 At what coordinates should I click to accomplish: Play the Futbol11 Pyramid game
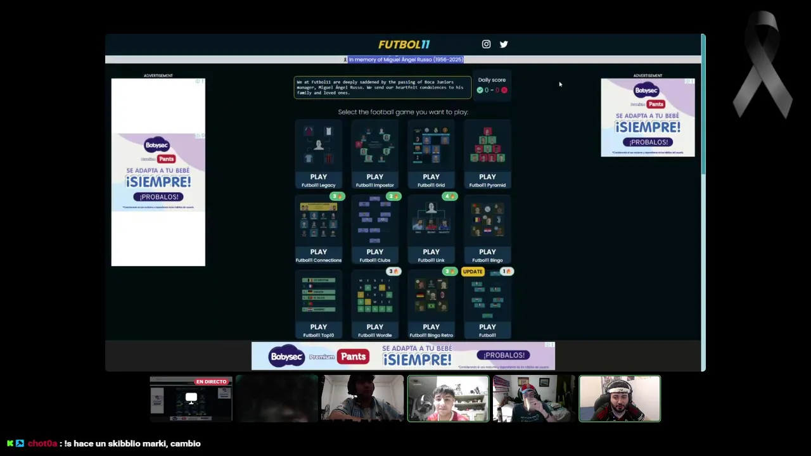pos(487,155)
